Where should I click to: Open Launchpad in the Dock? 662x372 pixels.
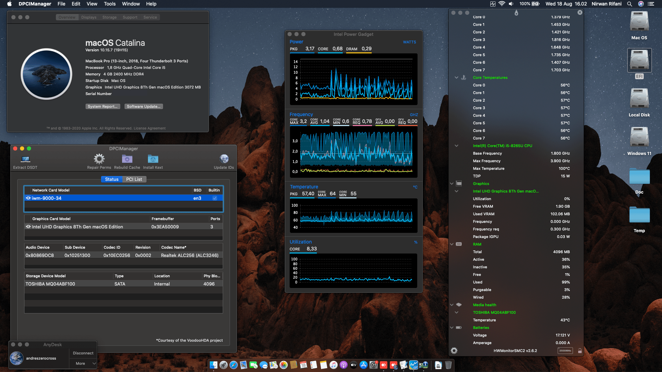pos(223,365)
